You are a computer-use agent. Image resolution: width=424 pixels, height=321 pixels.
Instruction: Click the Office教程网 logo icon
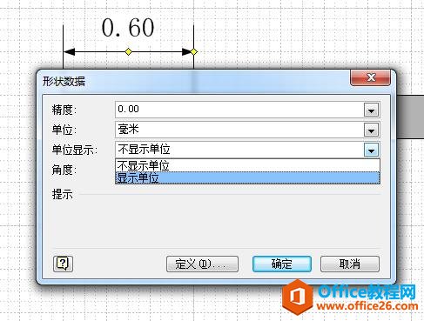tap(297, 298)
